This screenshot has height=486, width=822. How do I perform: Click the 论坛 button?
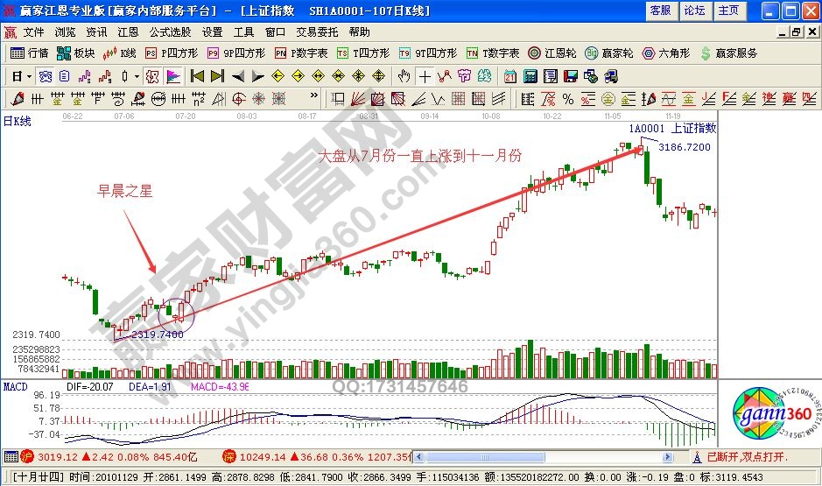pos(694,11)
